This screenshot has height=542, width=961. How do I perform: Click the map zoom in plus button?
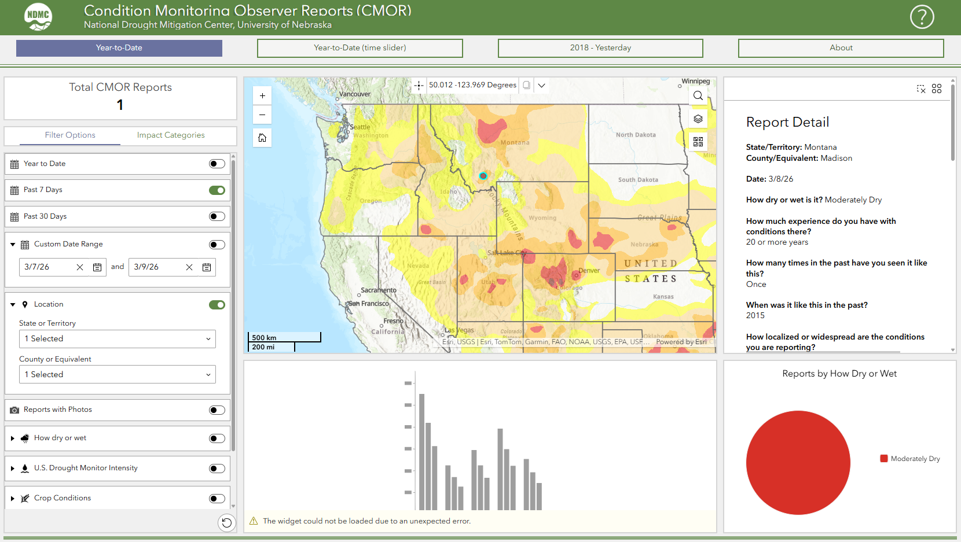(262, 96)
